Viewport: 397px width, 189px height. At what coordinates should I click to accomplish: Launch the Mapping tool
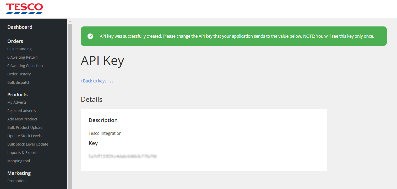click(x=19, y=161)
